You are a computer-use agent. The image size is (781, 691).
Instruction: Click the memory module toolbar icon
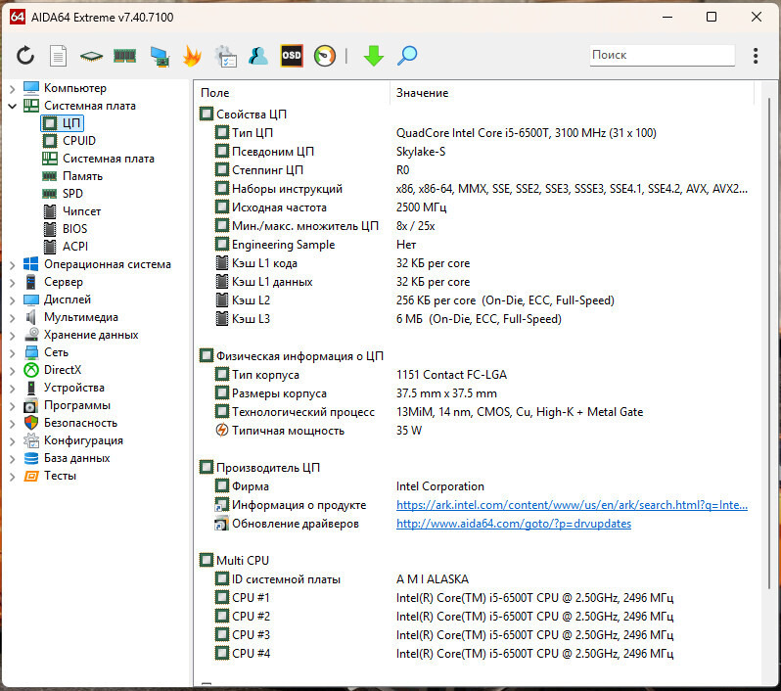pyautogui.click(x=124, y=56)
